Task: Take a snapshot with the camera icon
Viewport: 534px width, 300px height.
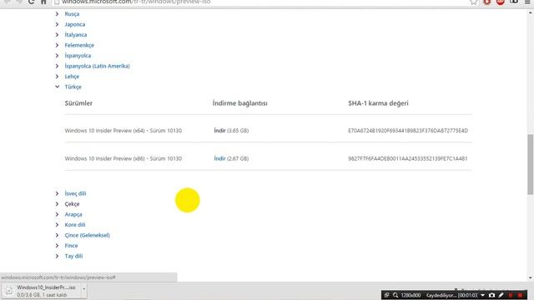Action: (491, 295)
